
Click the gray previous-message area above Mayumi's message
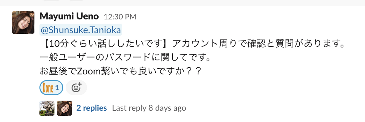coord(182,3)
